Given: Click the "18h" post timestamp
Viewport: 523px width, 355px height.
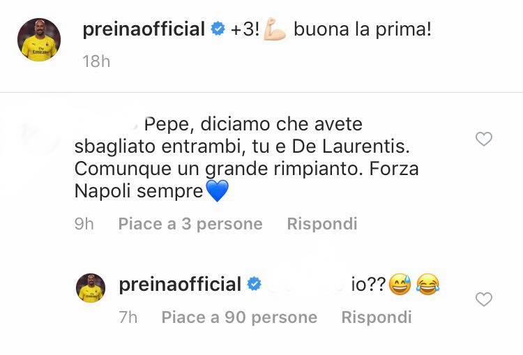Looking at the screenshot, I should point(96,61).
